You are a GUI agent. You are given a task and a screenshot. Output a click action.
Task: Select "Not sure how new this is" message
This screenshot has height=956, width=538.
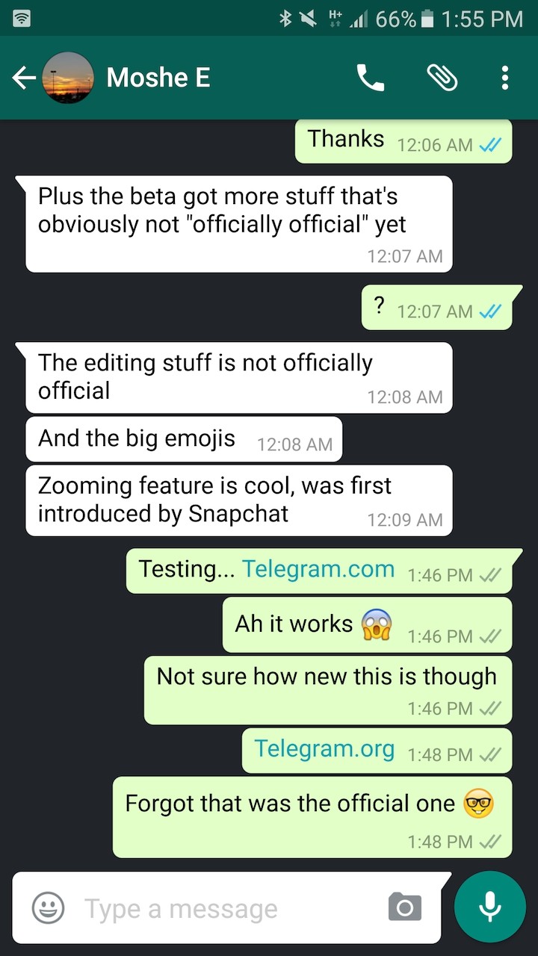[328, 690]
